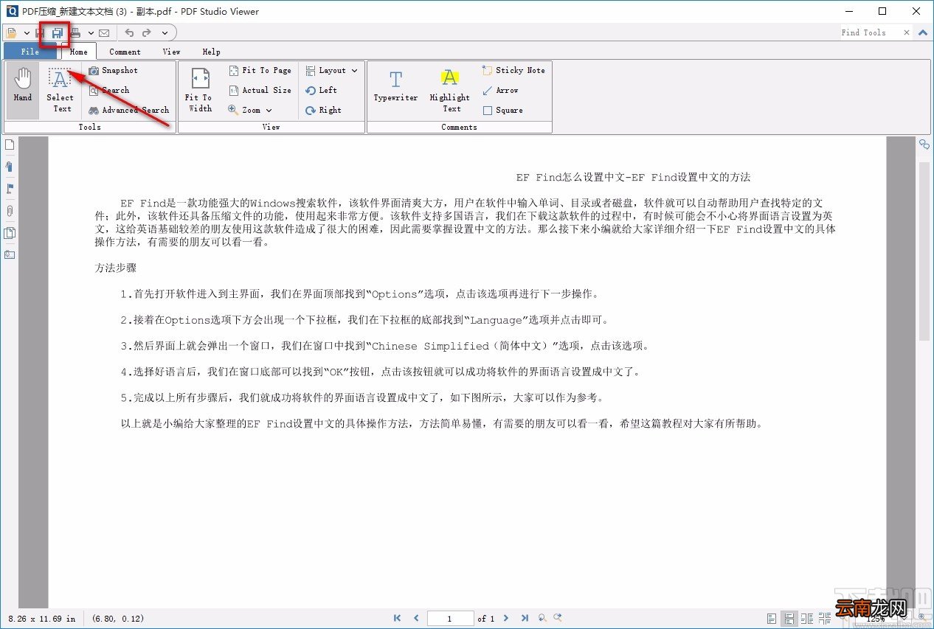Click the Snapshot camera tool
Image resolution: width=934 pixels, height=629 pixels.
[113, 70]
